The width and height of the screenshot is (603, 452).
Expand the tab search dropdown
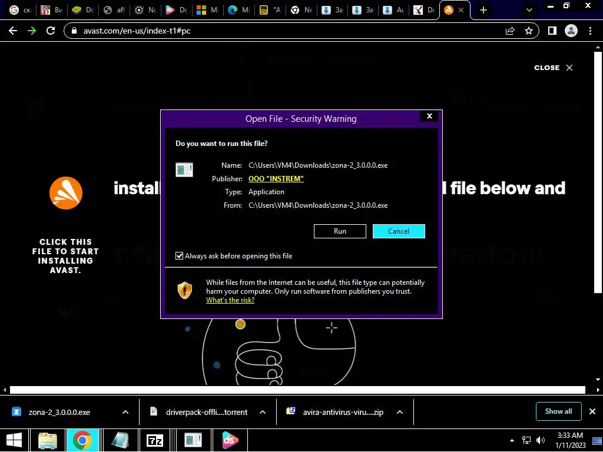(x=529, y=10)
